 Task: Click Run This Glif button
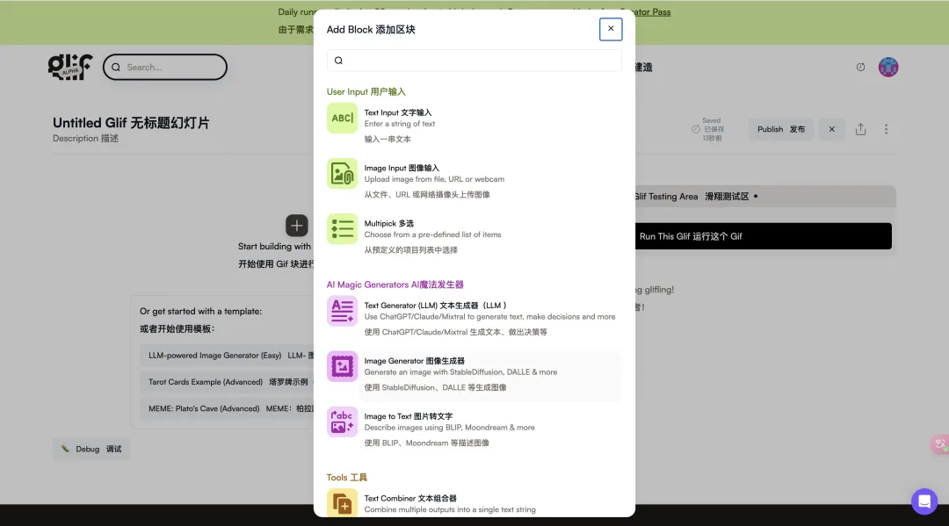tap(763, 236)
